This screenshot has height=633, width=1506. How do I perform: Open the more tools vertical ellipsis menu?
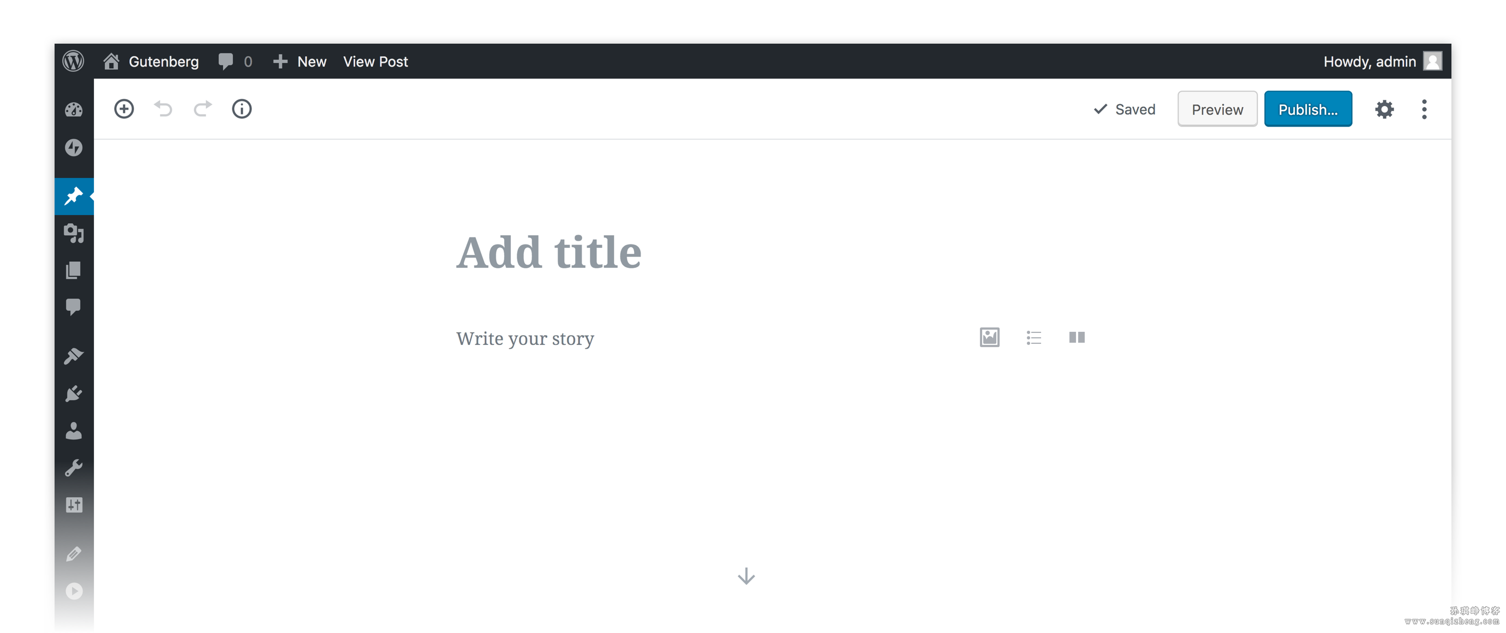point(1424,109)
